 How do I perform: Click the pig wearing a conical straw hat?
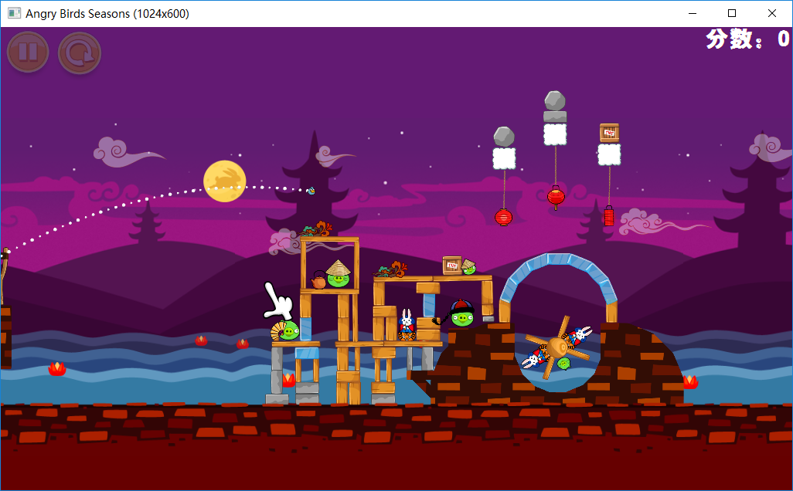pyautogui.click(x=339, y=274)
